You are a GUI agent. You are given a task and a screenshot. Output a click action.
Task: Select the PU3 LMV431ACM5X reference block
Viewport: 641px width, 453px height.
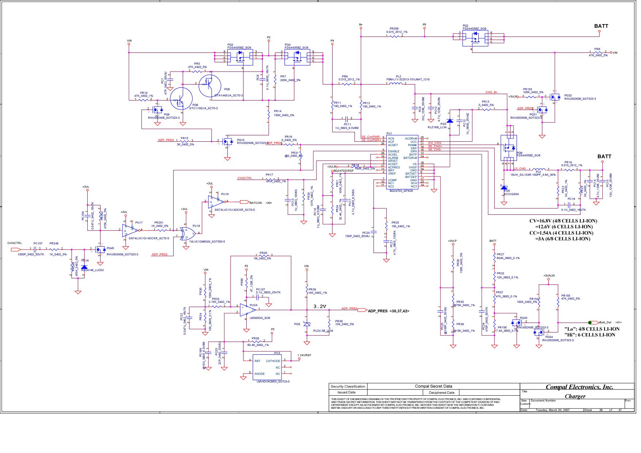tap(267, 367)
